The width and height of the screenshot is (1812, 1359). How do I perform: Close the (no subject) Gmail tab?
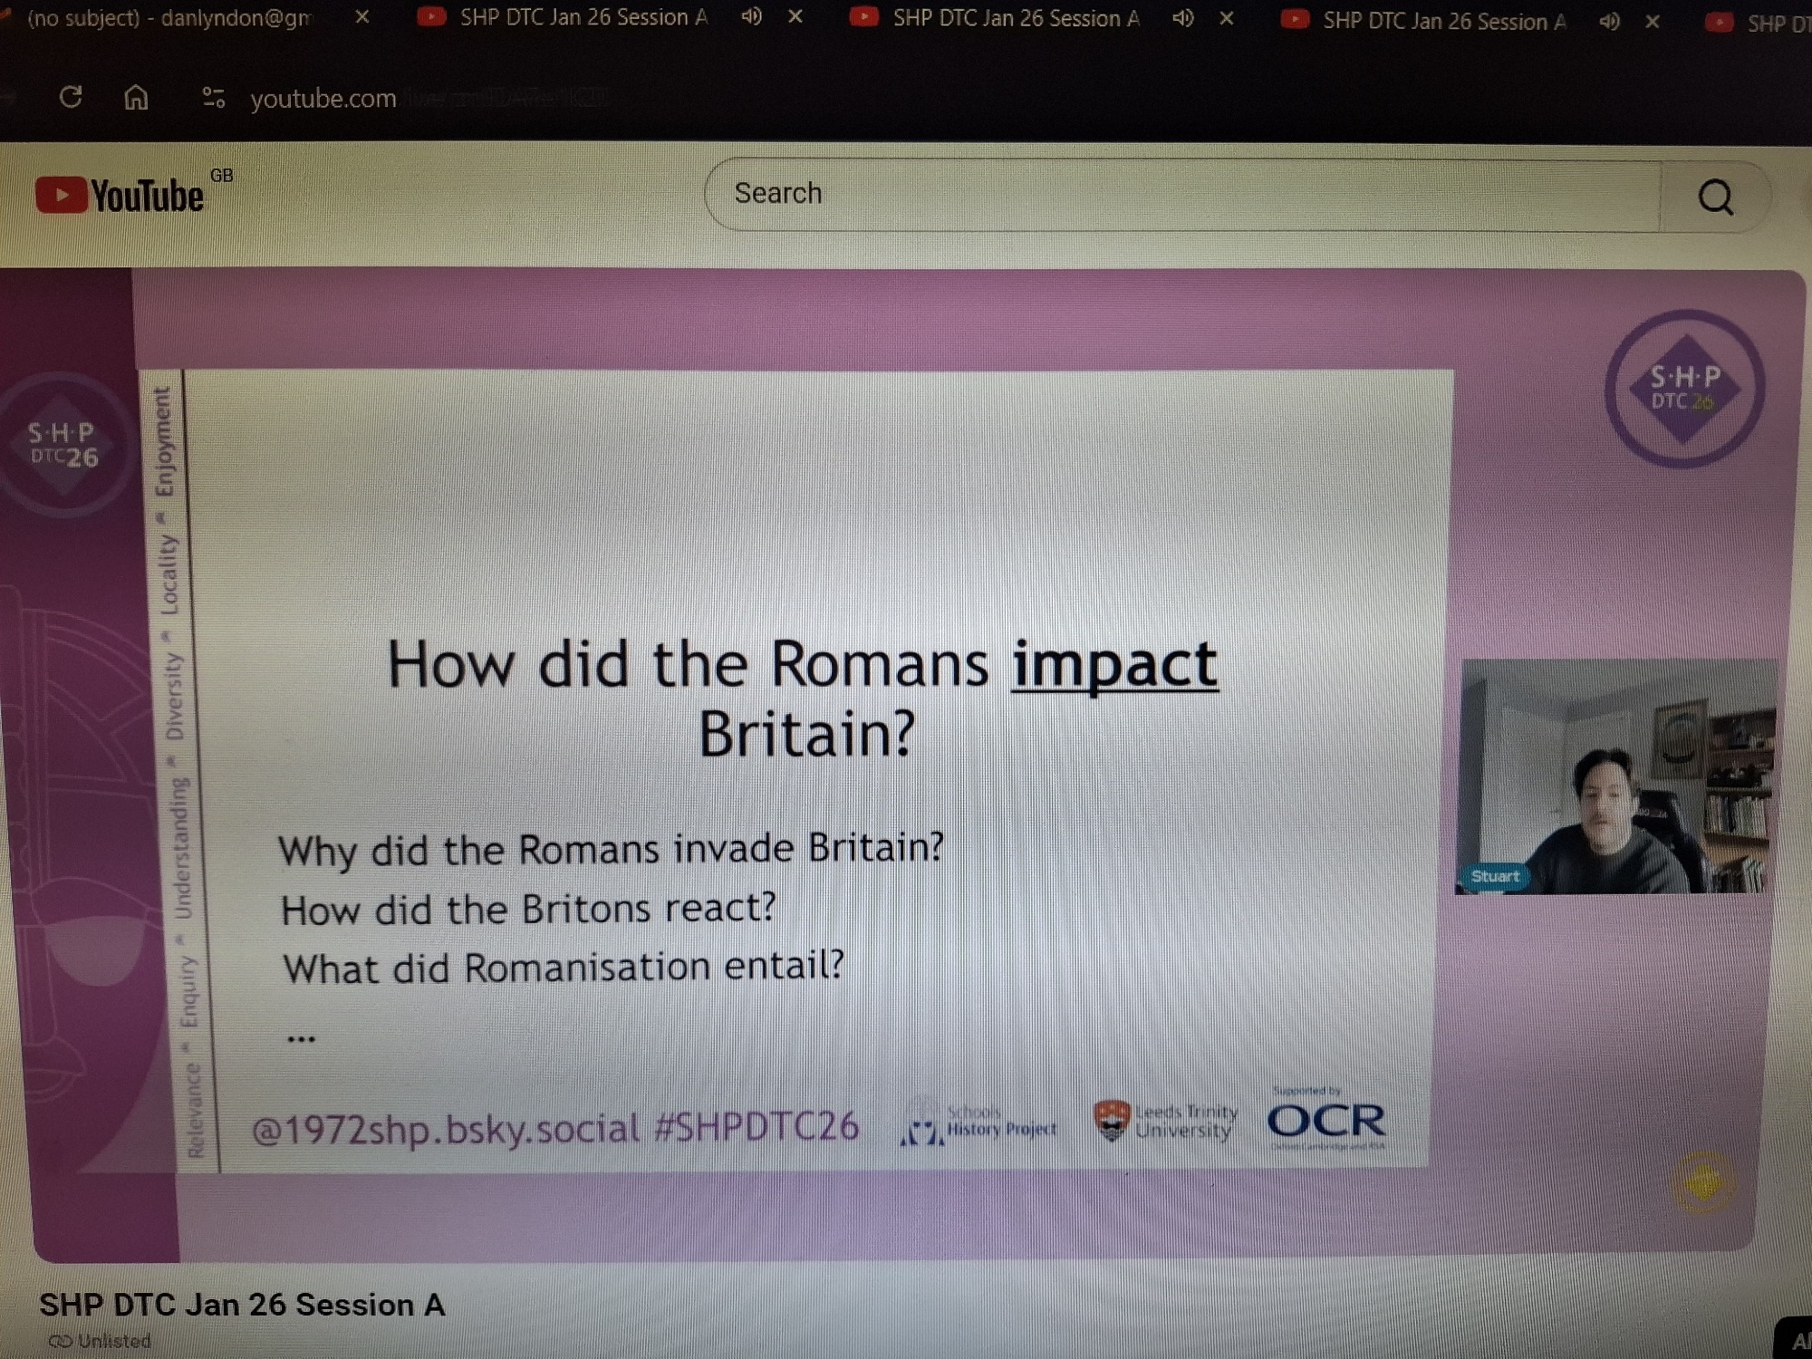coord(361,17)
